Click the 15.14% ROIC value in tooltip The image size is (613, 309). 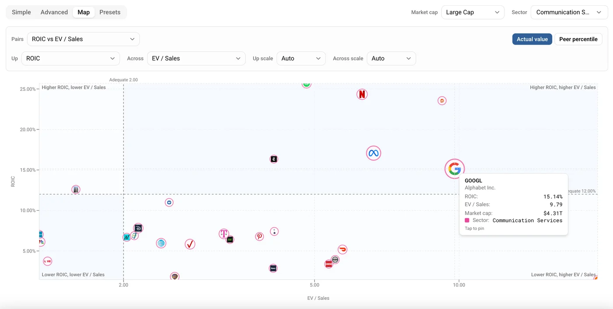pos(553,197)
